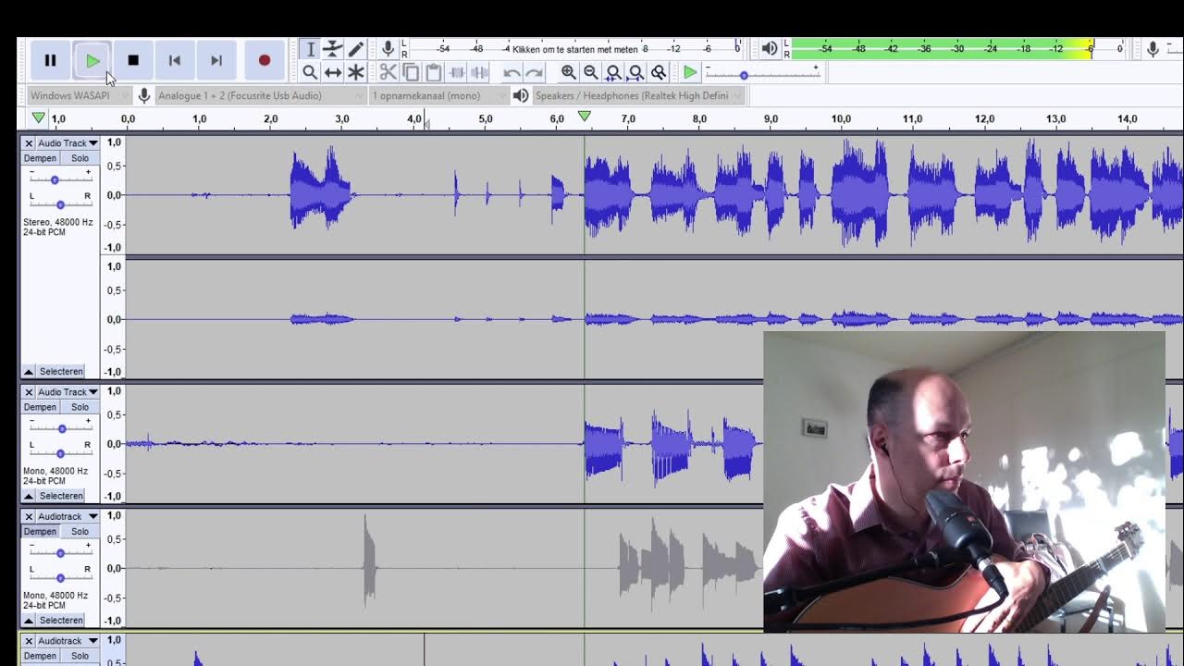Open the mono 24-bit Audio Track name menu

[68, 392]
